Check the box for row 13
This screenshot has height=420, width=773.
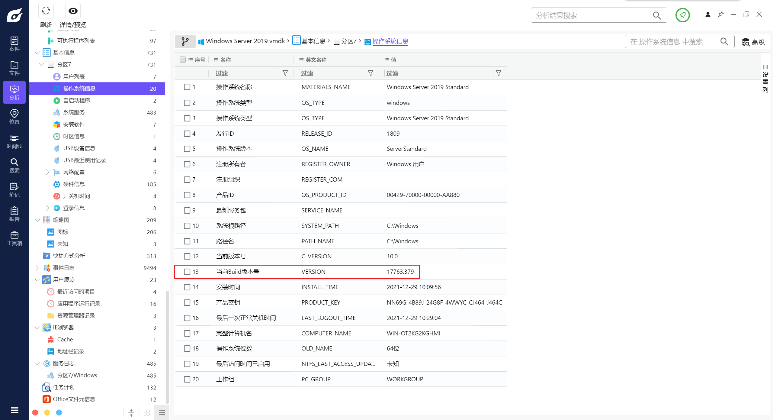pyautogui.click(x=187, y=272)
